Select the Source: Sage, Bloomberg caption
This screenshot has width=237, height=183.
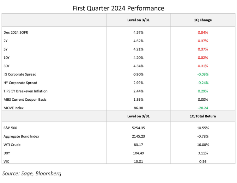tap(32, 173)
